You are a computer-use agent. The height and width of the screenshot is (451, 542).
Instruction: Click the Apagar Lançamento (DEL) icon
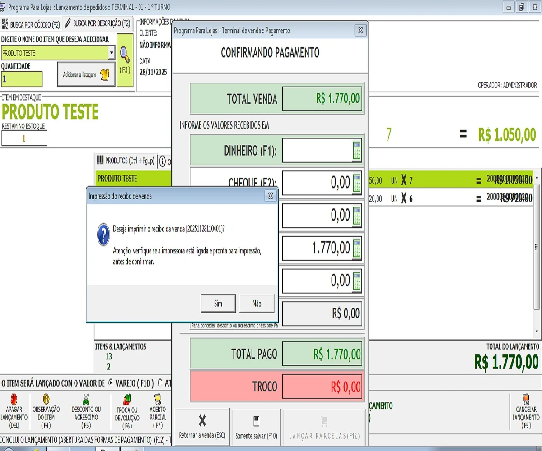[14, 400]
